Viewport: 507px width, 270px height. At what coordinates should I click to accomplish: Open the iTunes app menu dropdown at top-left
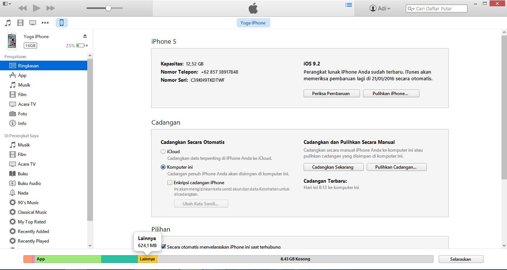click(7, 4)
